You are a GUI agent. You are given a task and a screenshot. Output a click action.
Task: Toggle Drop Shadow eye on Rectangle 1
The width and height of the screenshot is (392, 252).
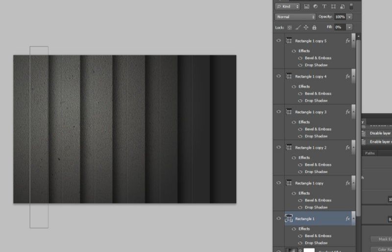[x=300, y=243]
